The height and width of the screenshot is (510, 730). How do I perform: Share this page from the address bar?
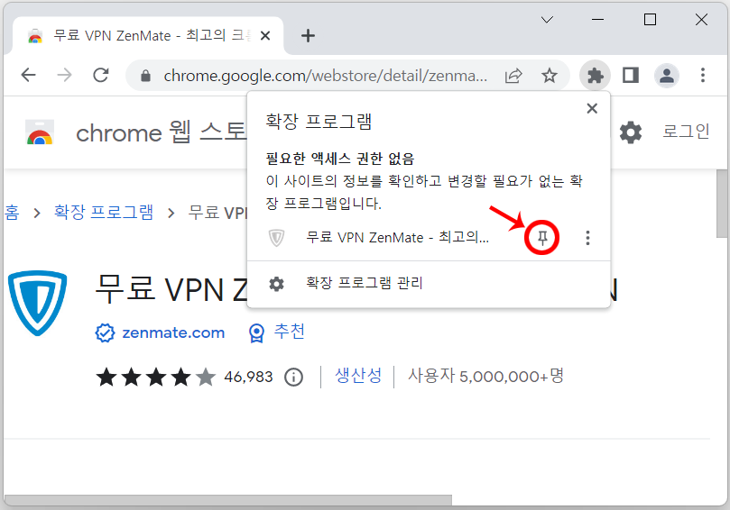(513, 76)
